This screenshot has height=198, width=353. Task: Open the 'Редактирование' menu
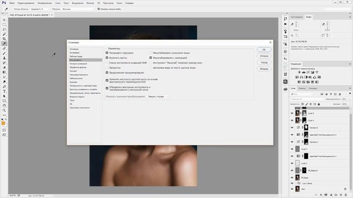coord(26,3)
